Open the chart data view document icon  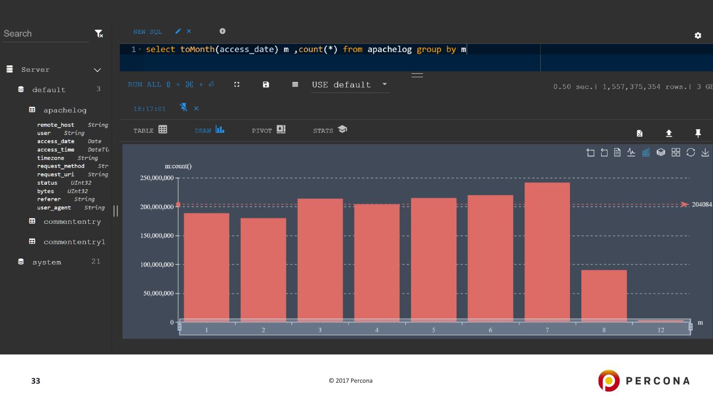617,152
